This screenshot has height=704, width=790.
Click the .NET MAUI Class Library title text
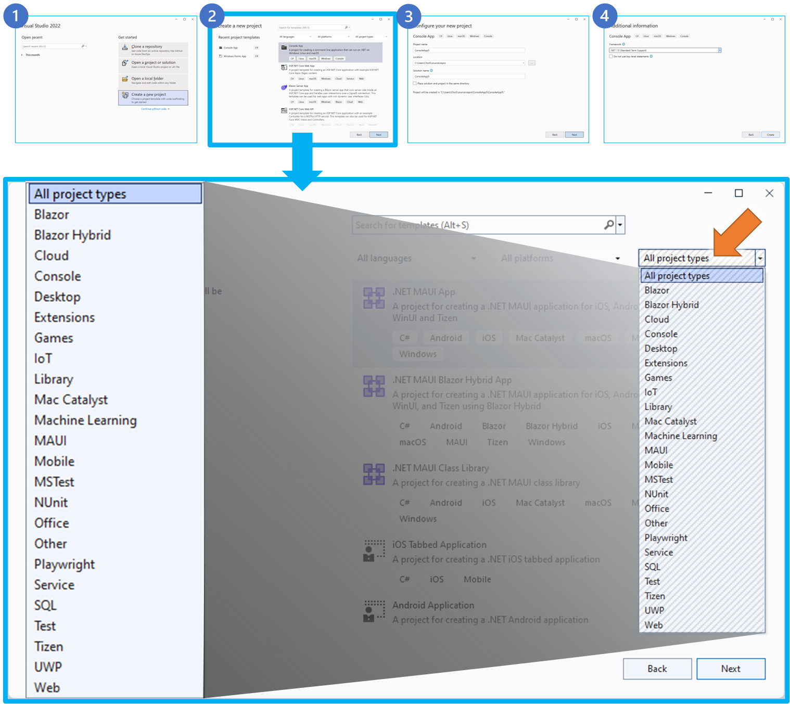tap(441, 468)
